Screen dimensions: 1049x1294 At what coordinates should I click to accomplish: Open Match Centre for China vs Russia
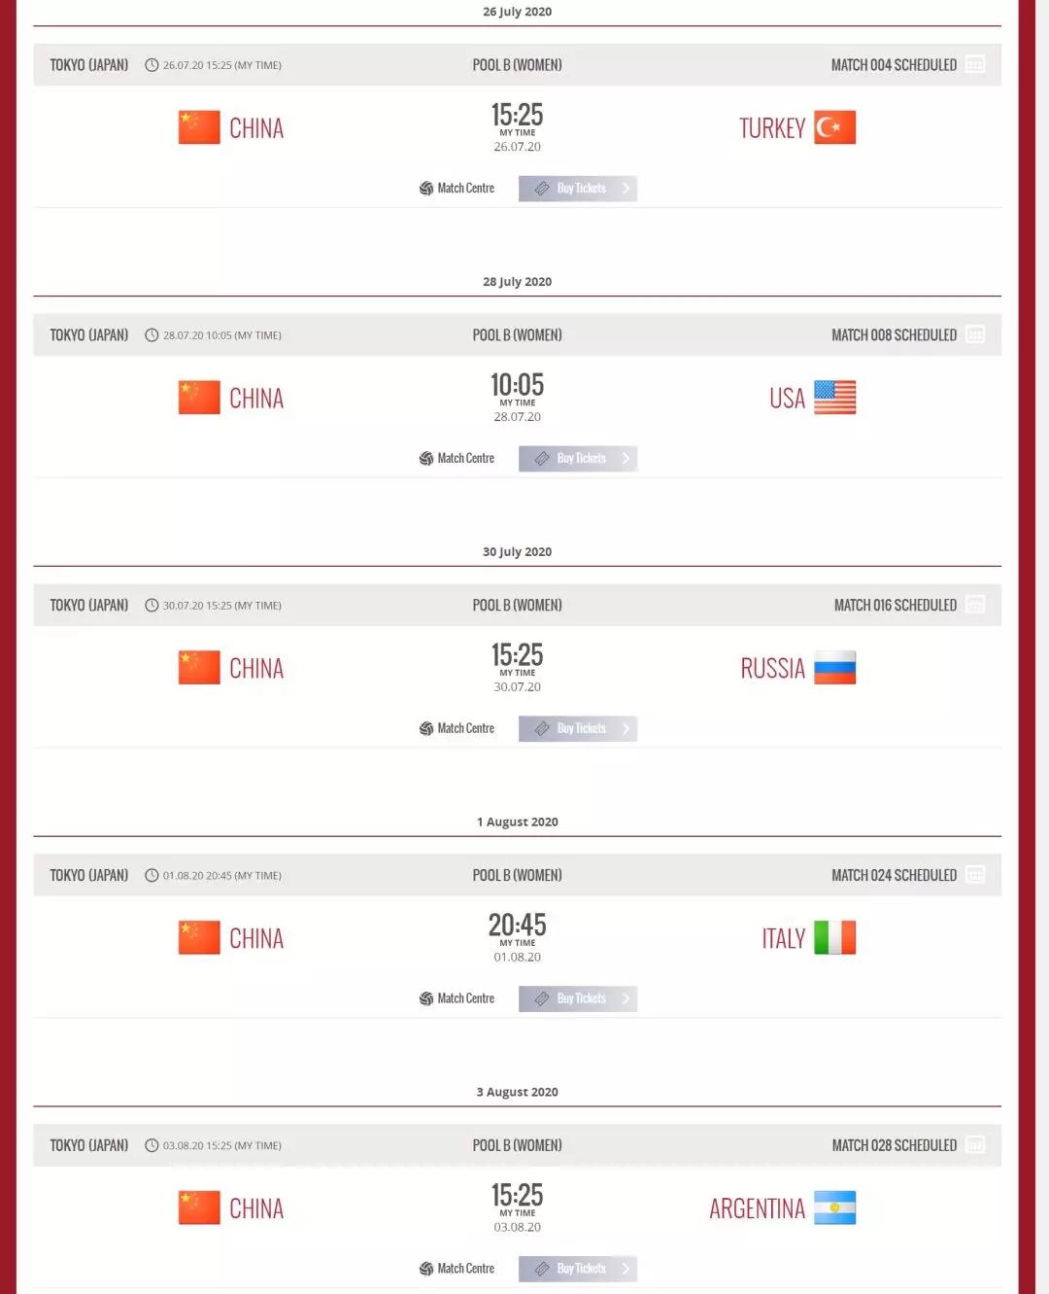pyautogui.click(x=457, y=729)
